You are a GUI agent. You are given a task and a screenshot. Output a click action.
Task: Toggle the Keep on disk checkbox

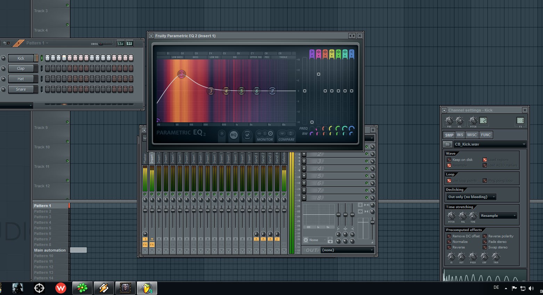pos(449,160)
